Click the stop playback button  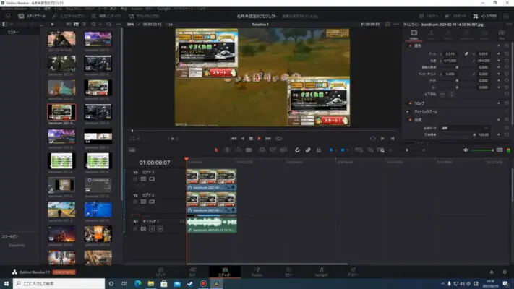point(251,139)
